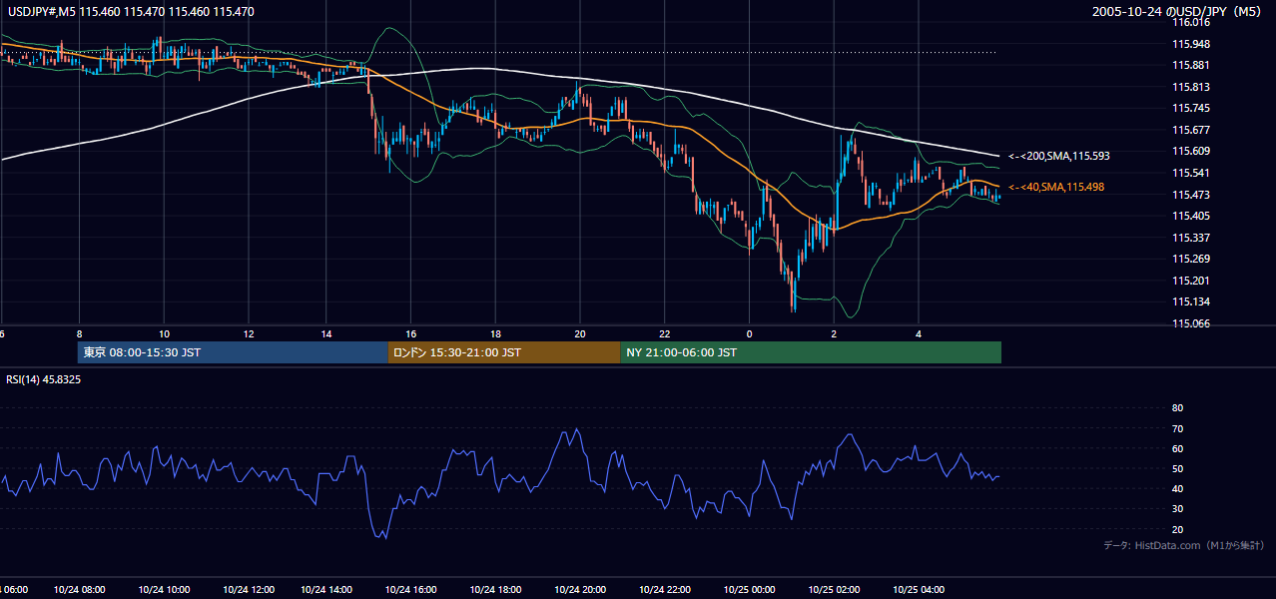Click RSI level 50 on the axis
The height and width of the screenshot is (599, 1276).
[1178, 468]
